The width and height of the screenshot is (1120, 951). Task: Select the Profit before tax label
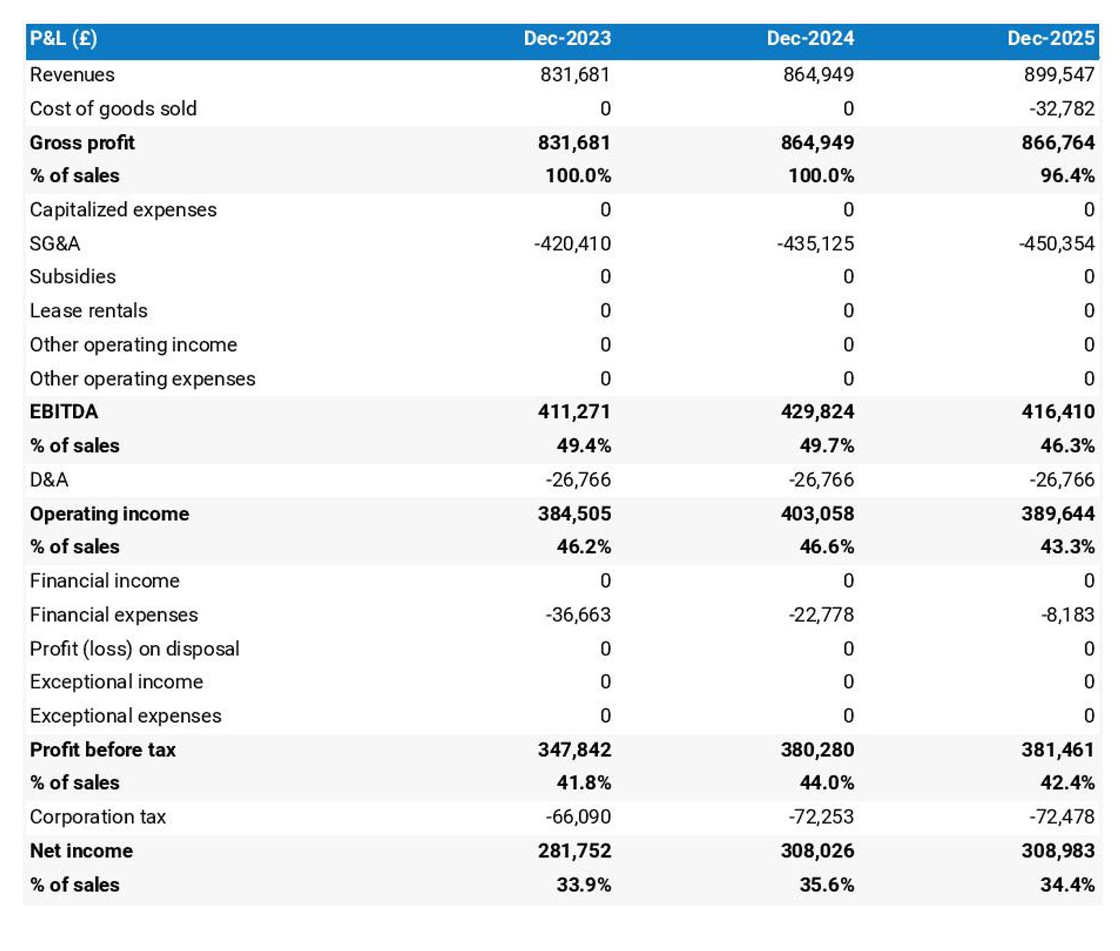[103, 750]
